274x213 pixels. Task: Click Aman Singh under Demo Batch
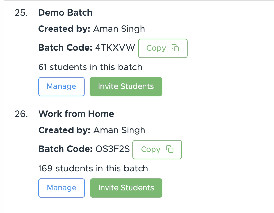tap(119, 29)
